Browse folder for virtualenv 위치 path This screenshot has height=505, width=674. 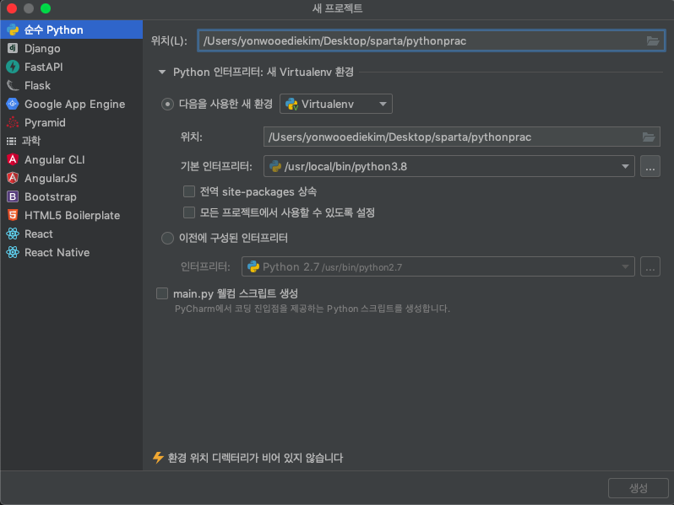point(648,137)
